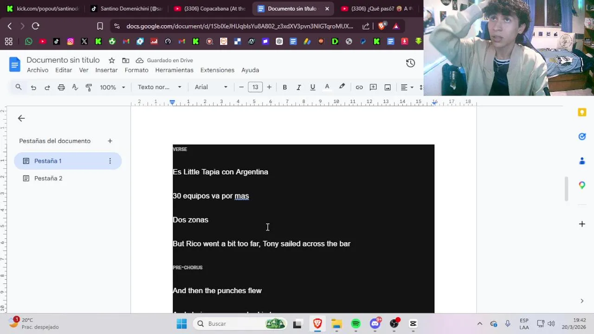Print the document via printer icon

61,87
